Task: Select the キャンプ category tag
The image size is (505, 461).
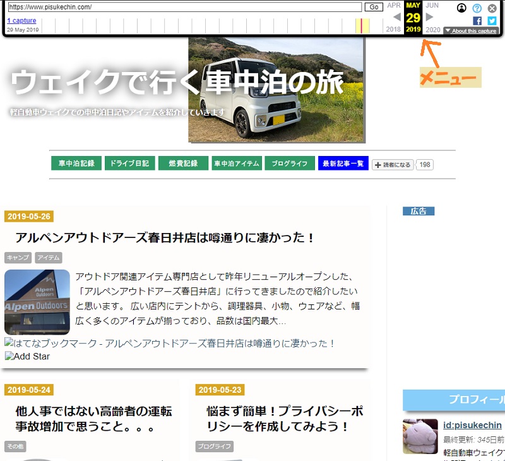Action: tap(18, 258)
